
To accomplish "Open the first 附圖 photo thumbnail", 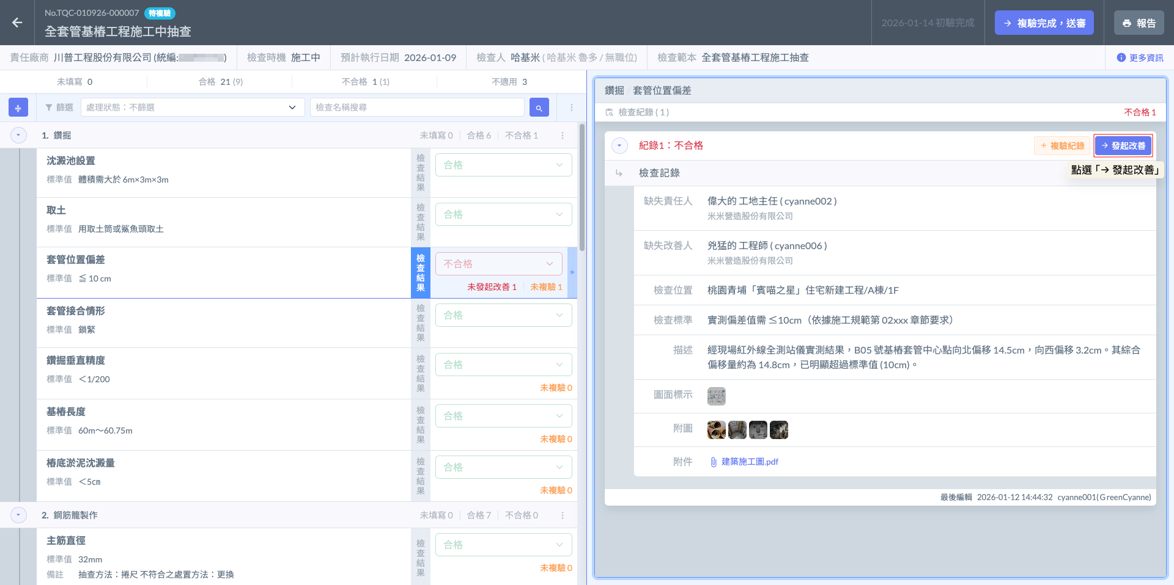I will click(716, 430).
